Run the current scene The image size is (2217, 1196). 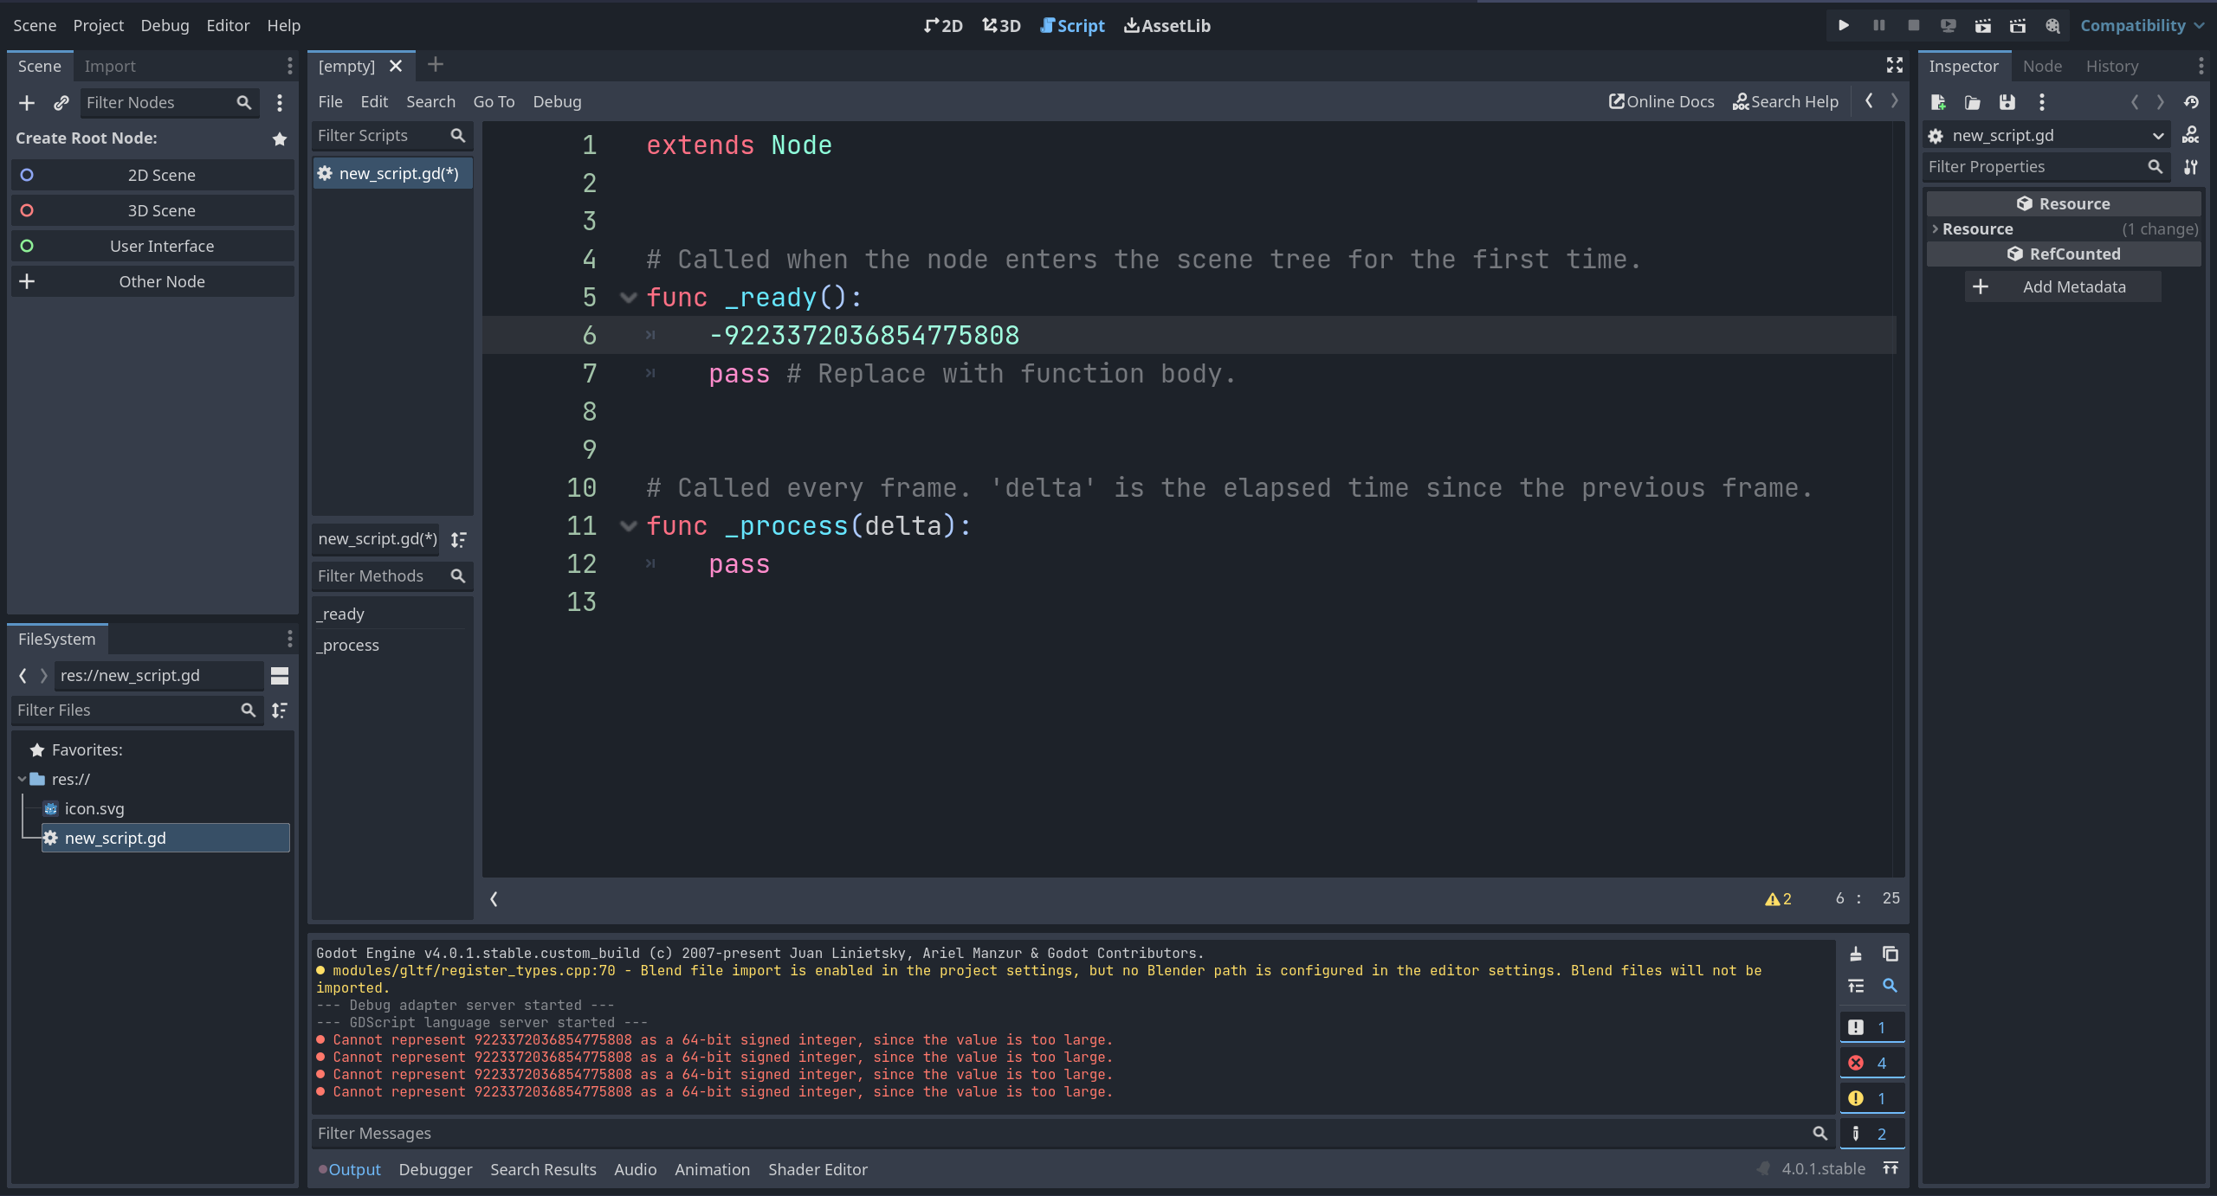click(1983, 25)
